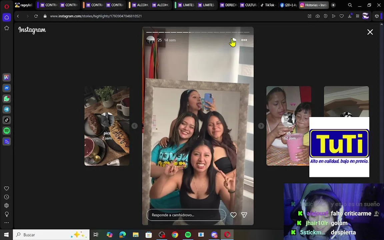The height and width of the screenshot is (240, 384).
Task: Open File Explorer from the taskbar
Action: coord(136,235)
